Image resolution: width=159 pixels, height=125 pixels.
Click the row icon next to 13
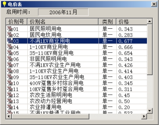click(10, 101)
